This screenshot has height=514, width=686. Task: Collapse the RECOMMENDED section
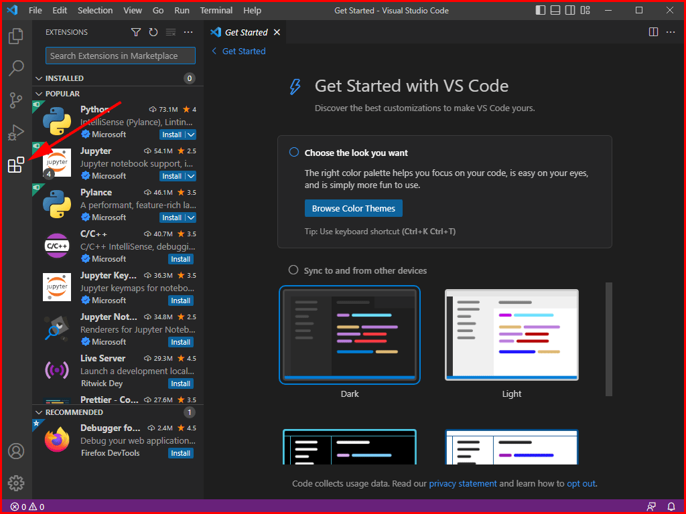pos(39,412)
